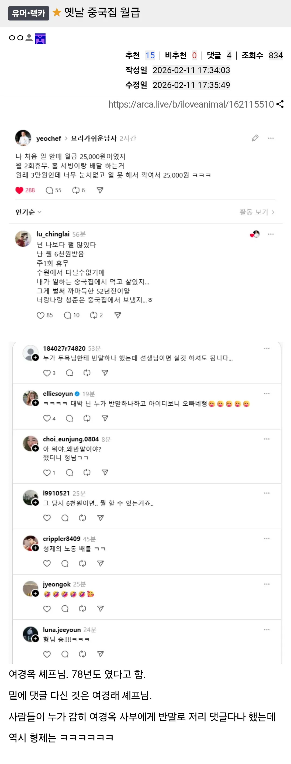Send l9910521's comment with the paper plane icon
The width and height of the screenshot is (291, 764).
coord(101,518)
